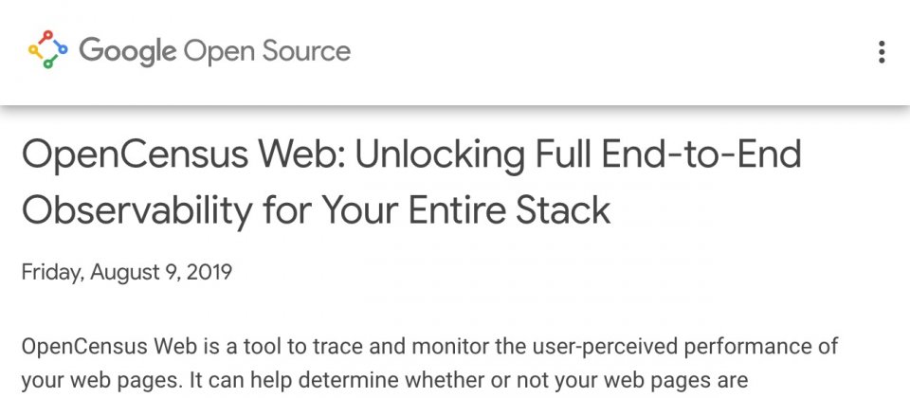
Task: Click End-to-End in the article title
Action: coord(701,154)
